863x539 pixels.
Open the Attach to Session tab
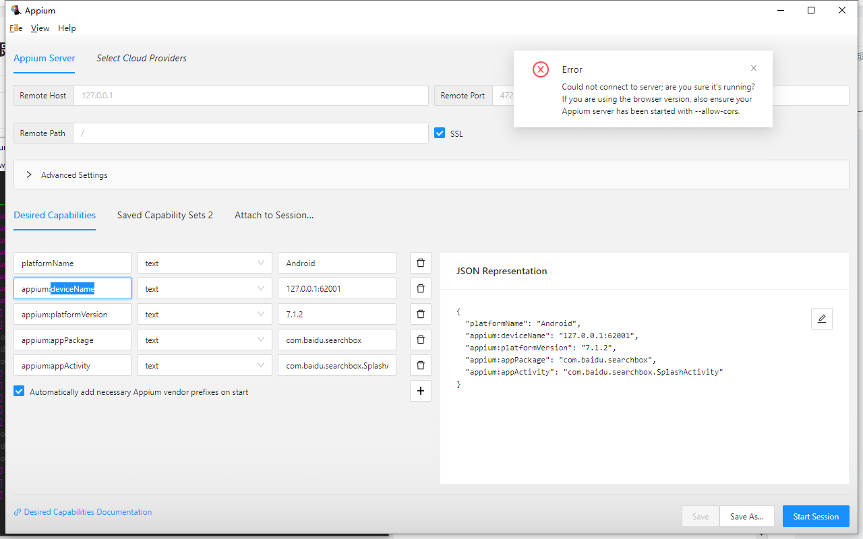point(274,216)
